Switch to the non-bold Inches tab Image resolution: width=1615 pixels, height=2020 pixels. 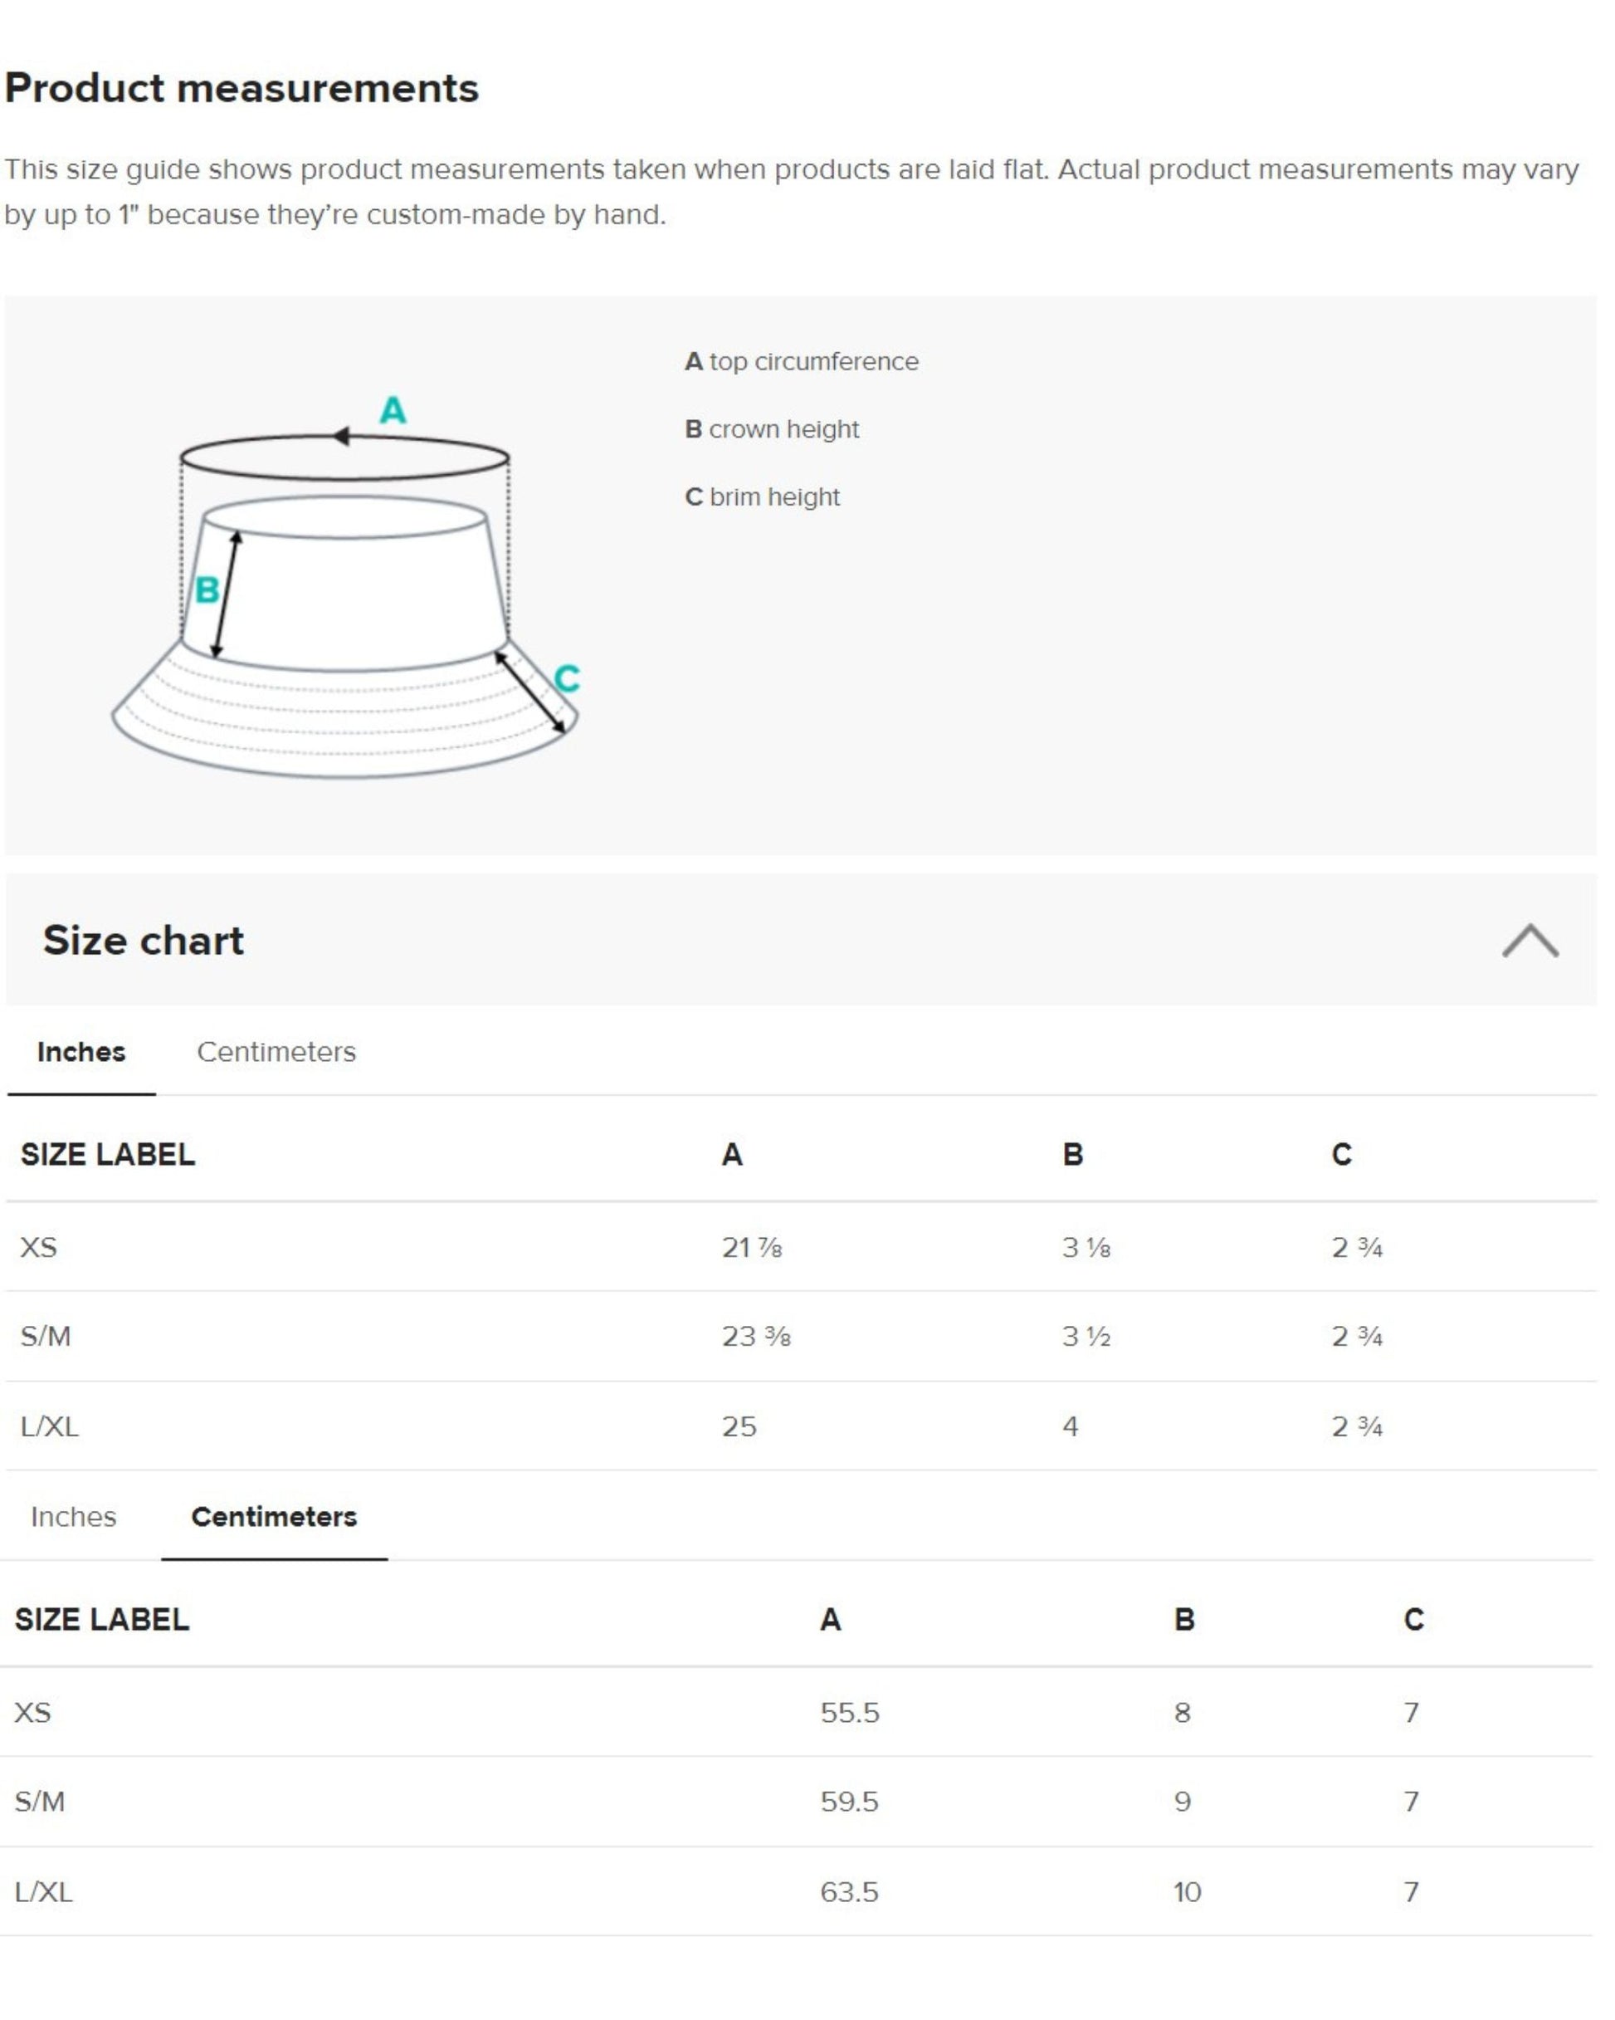tap(73, 1517)
